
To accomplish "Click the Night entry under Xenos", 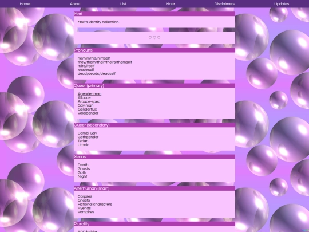I will [x=82, y=176].
